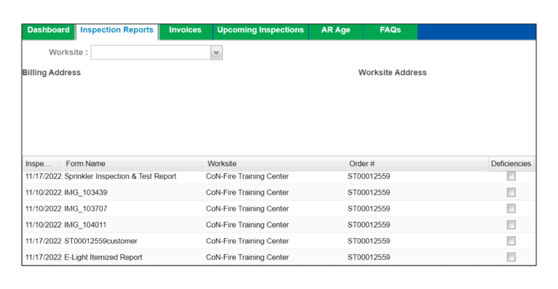Expand the Worksite dropdown arrow

pos(216,52)
